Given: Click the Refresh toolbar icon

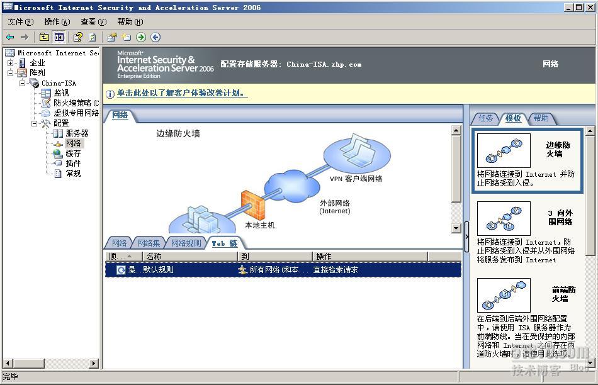Looking at the screenshot, I should 93,37.
